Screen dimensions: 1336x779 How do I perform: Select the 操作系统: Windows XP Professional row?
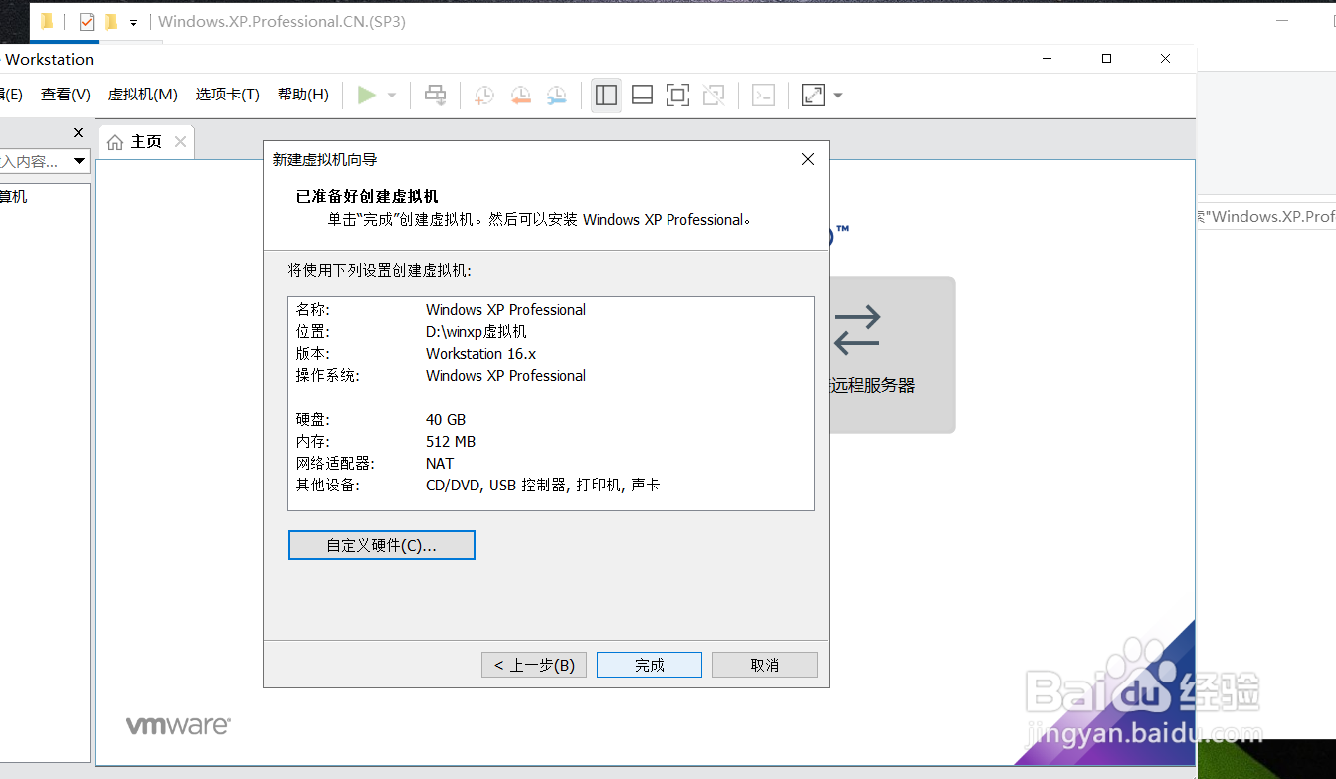[550, 376]
